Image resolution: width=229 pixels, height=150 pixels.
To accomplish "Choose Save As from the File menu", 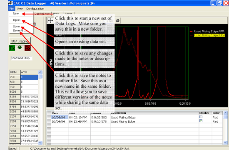I will [18, 30].
